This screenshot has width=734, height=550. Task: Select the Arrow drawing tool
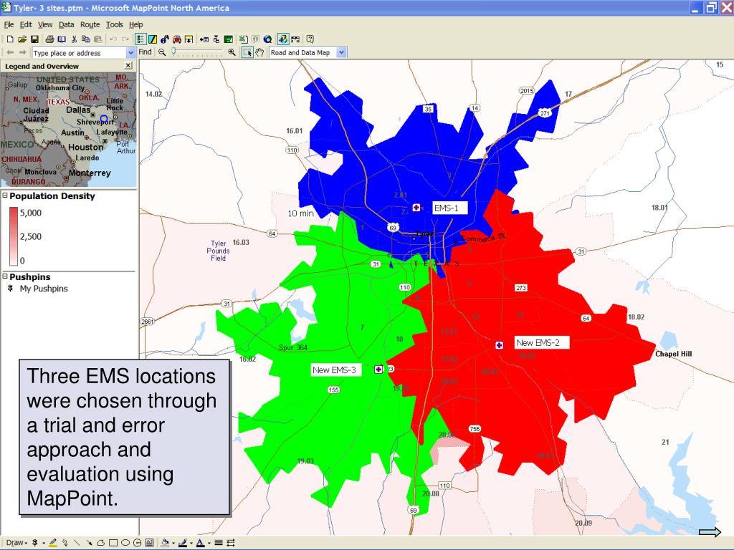coord(90,543)
